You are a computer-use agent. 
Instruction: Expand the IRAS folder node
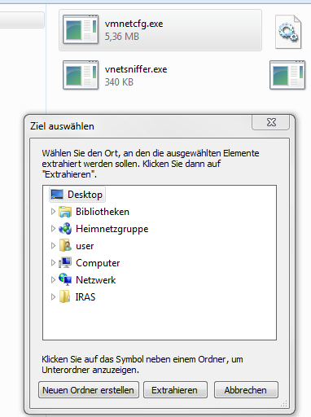pyautogui.click(x=53, y=296)
